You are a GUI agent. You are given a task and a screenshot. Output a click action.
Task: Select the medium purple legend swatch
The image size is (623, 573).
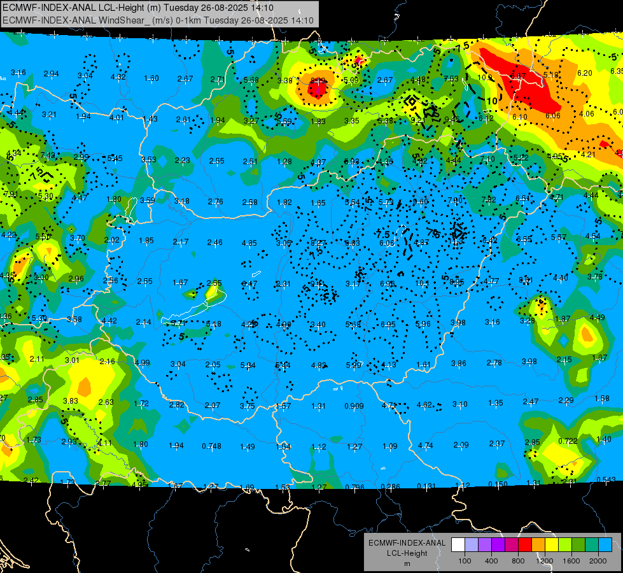[485, 545]
